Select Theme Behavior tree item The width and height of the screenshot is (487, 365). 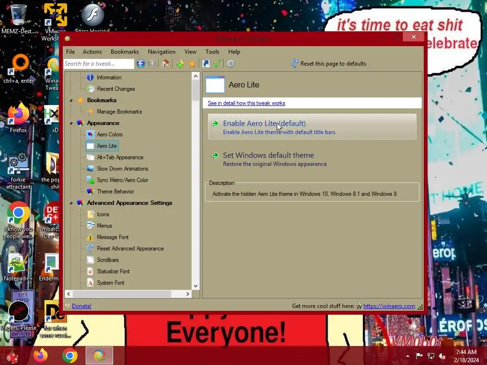point(115,192)
